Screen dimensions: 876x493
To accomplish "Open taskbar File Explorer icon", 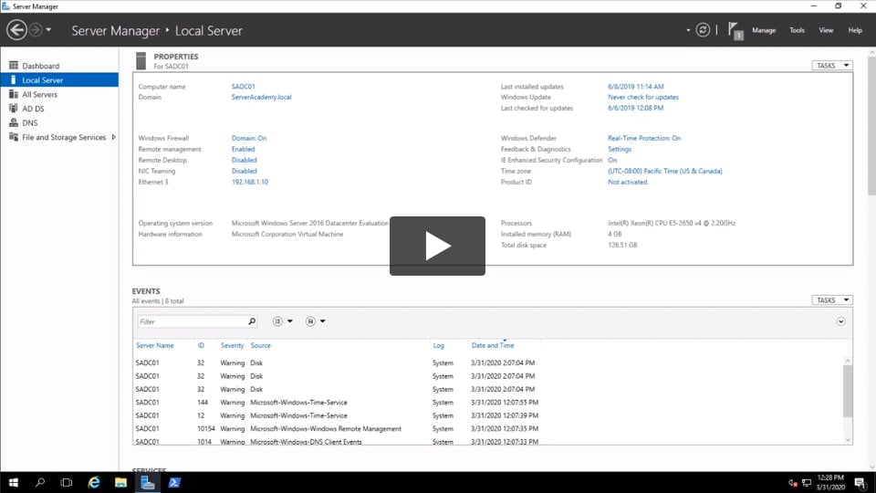I will click(120, 482).
